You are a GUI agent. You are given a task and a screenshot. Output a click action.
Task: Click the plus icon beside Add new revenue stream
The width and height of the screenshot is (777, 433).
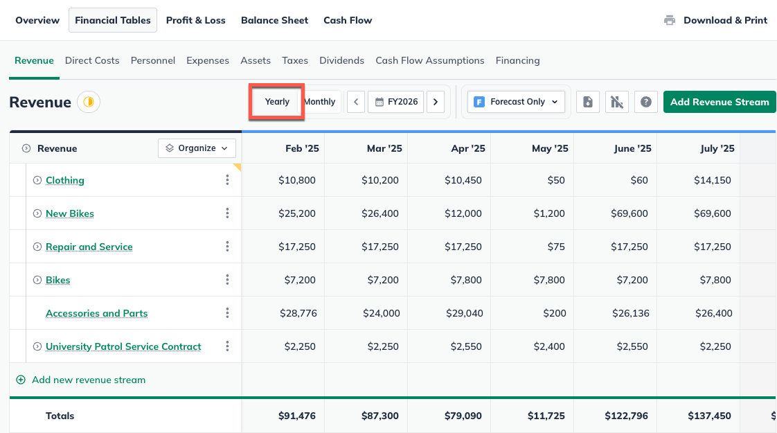[21, 380]
